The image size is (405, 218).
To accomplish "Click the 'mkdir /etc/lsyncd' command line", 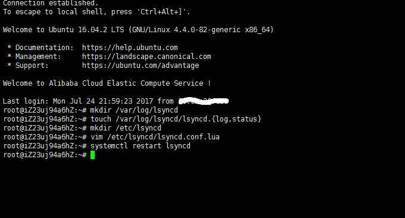I will point(82,128).
